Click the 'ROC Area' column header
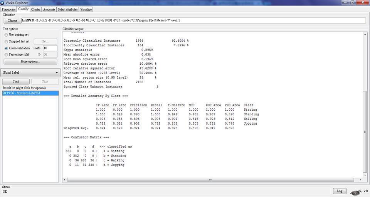Screen dimensions: 370x197 [213, 105]
